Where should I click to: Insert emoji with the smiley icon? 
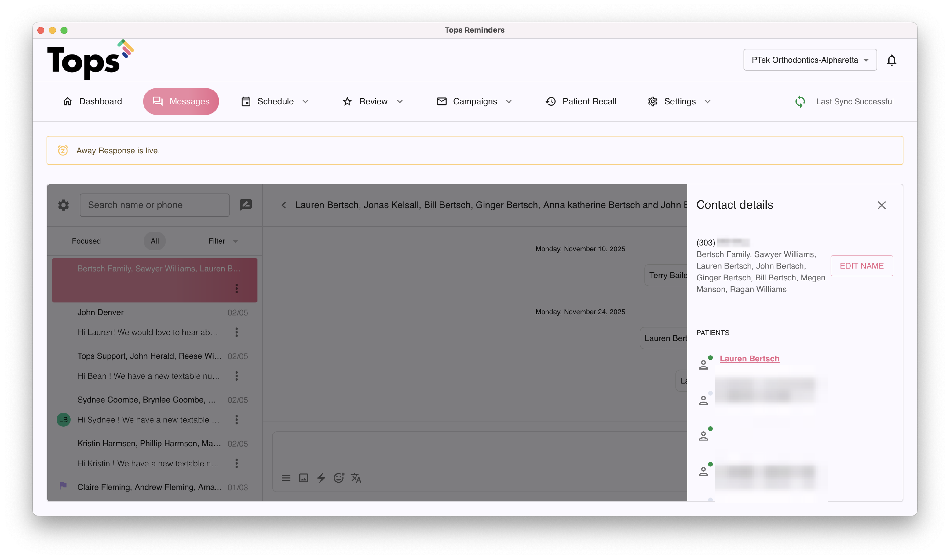pos(339,478)
